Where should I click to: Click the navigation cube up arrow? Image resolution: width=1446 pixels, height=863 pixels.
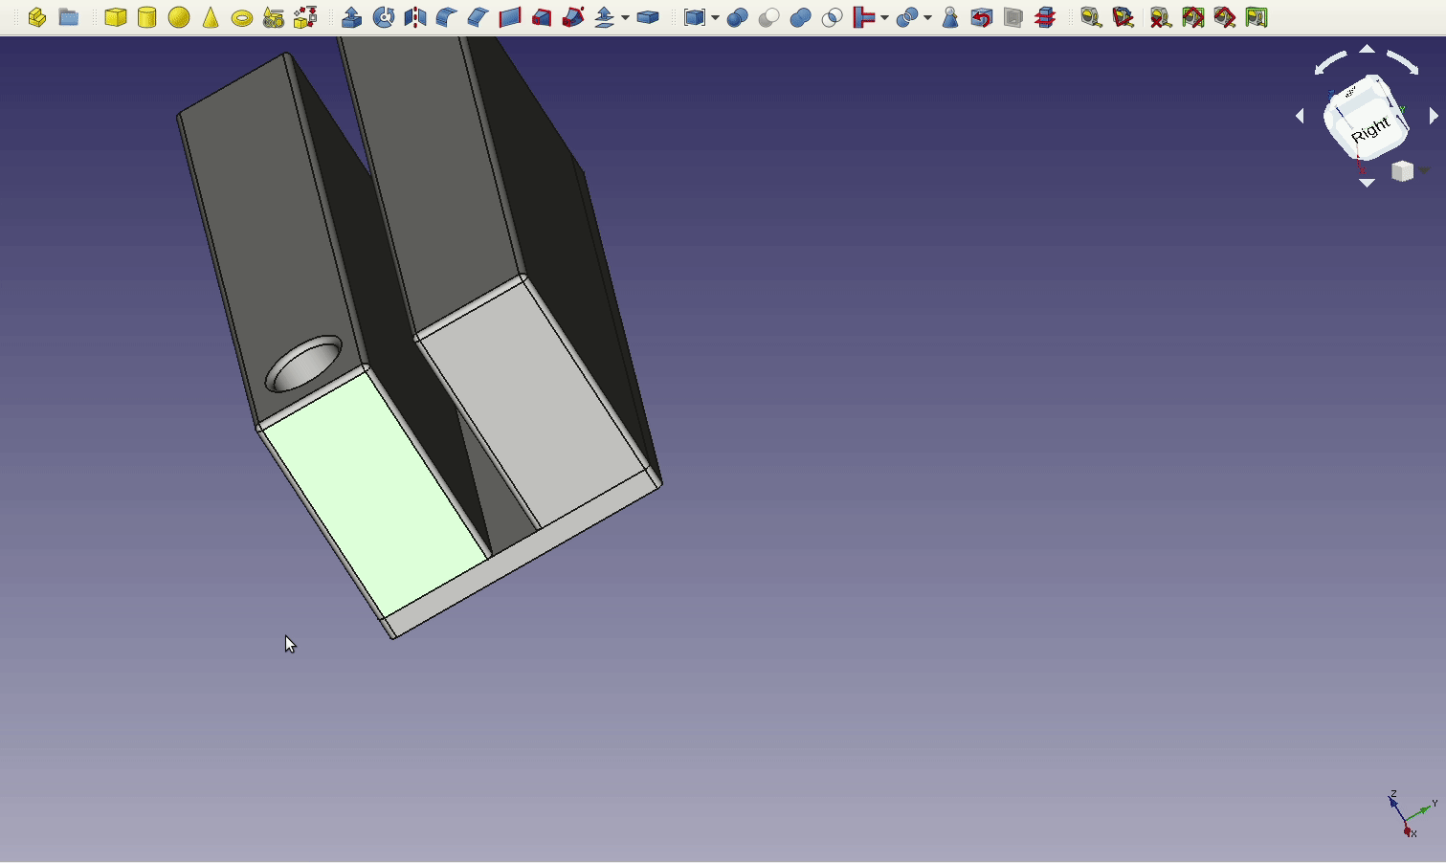tap(1368, 49)
